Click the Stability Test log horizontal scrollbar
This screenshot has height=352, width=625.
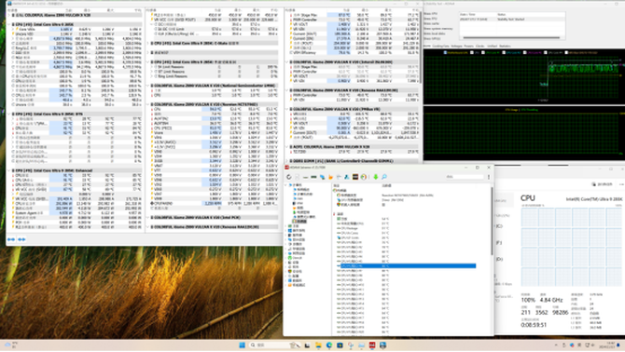511,38
